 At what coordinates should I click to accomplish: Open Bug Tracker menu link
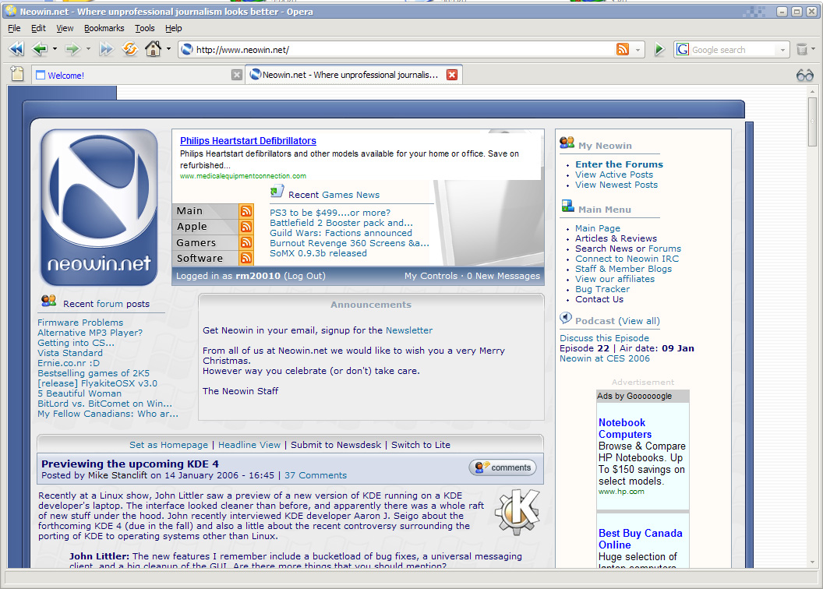point(602,289)
